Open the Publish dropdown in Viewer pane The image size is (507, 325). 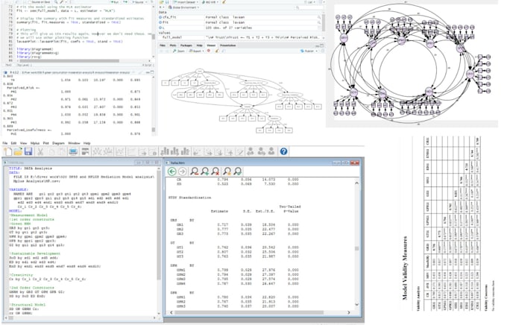tap(308, 51)
